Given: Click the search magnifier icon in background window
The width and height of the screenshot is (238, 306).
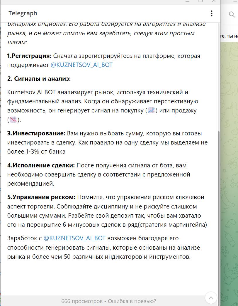Looking at the screenshot, I should [x=232, y=14].
